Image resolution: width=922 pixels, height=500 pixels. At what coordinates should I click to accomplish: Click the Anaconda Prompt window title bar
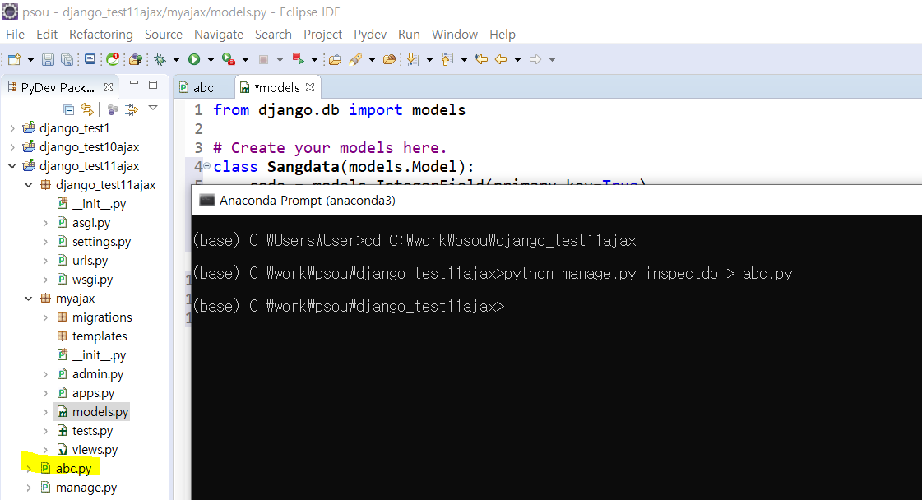click(x=556, y=200)
